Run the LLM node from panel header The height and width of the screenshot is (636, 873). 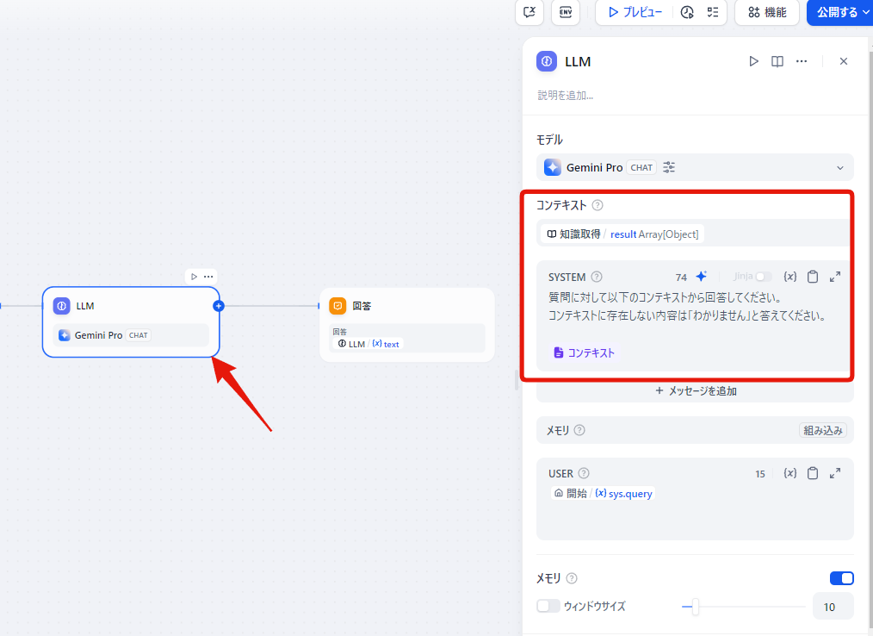[753, 61]
